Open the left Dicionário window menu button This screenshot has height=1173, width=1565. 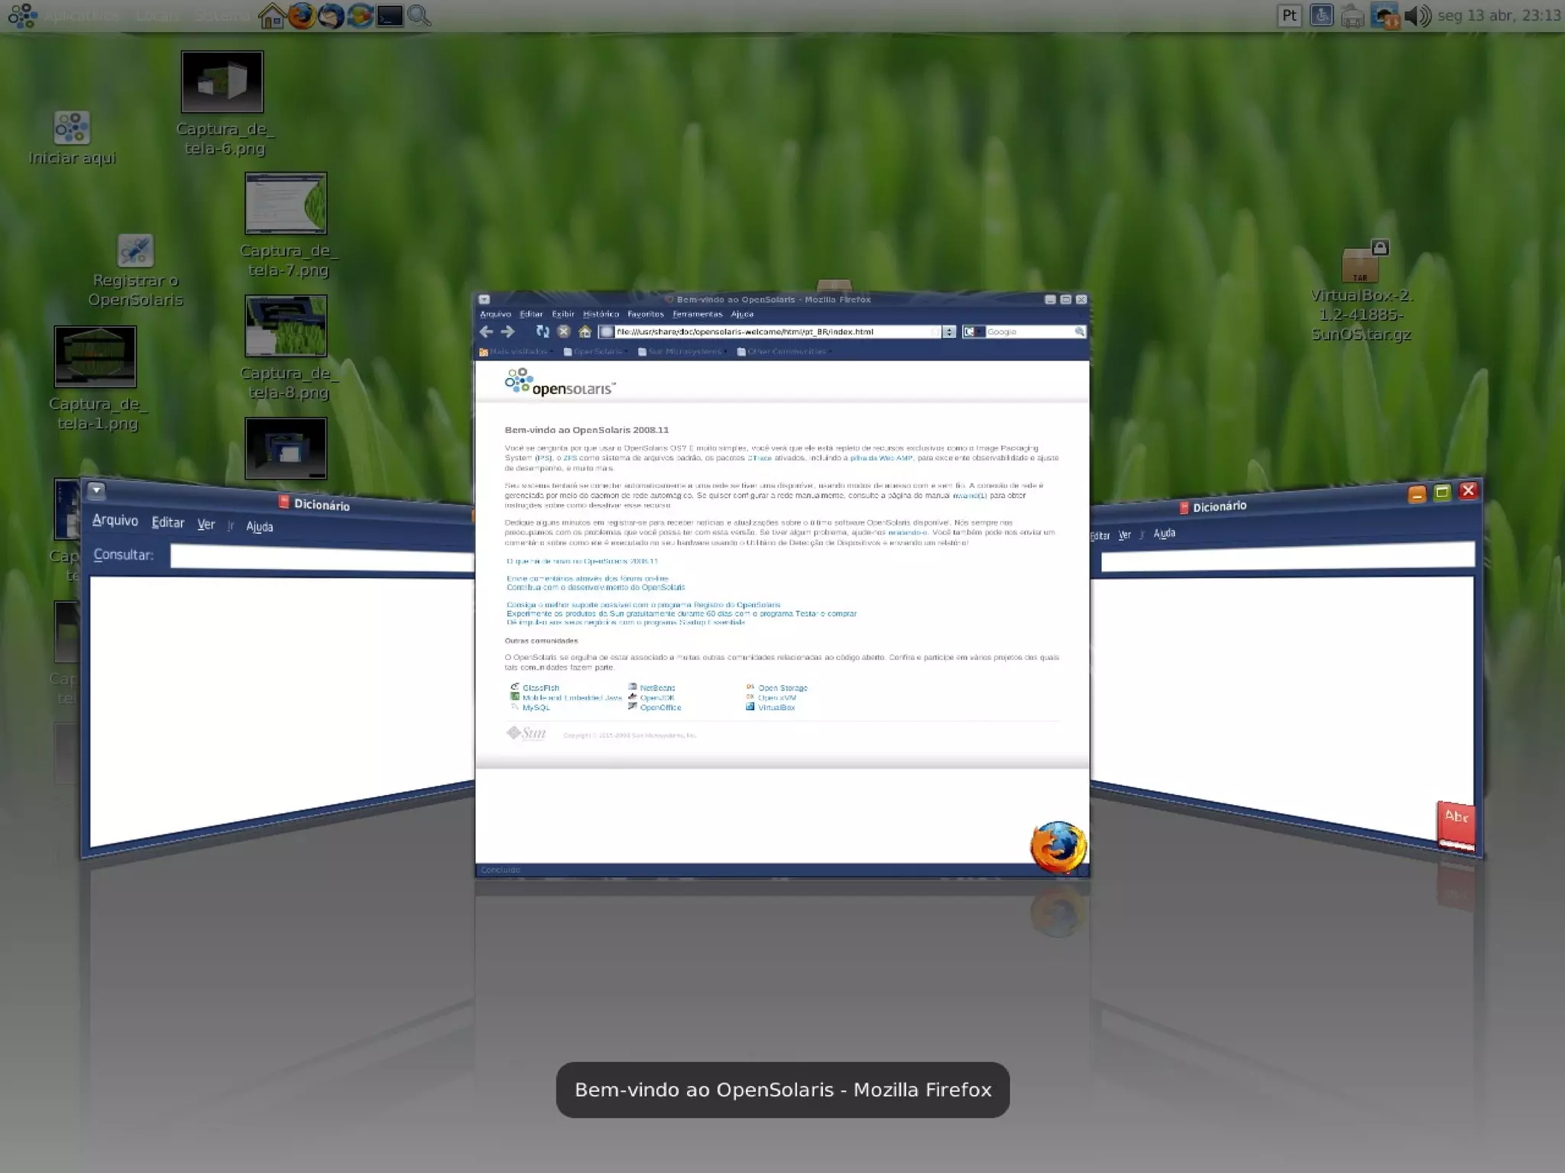click(96, 490)
